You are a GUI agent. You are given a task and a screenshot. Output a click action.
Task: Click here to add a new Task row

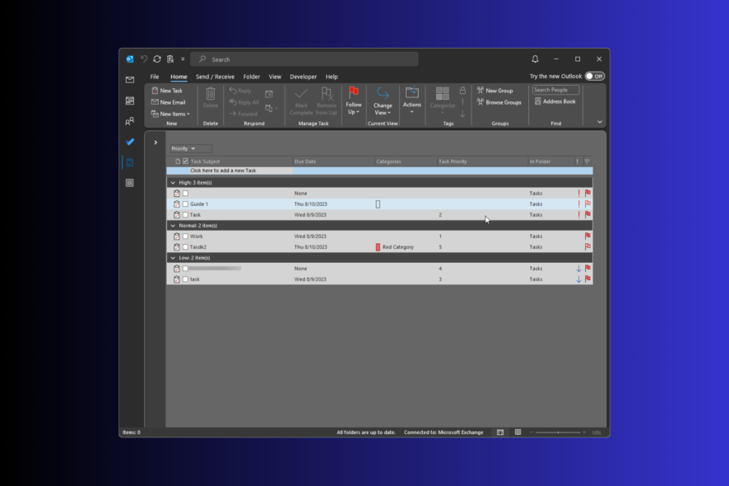click(x=379, y=171)
